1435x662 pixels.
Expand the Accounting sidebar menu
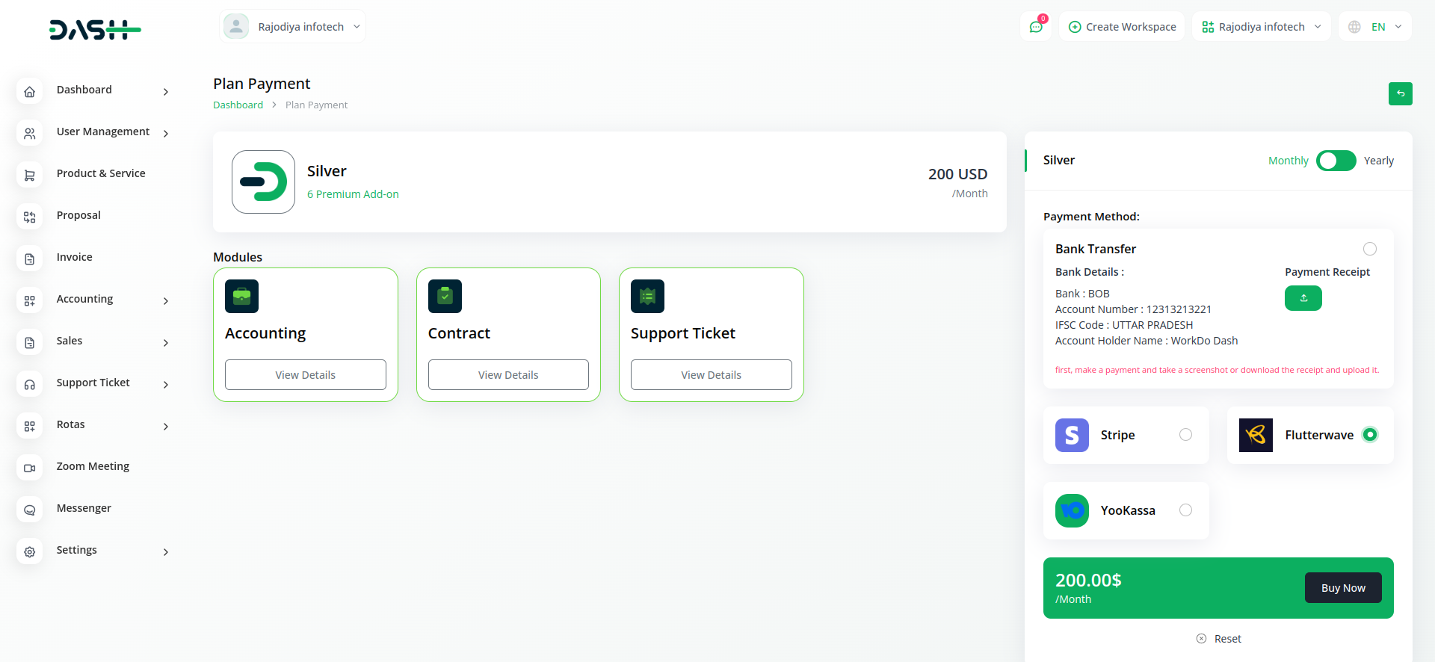coord(93,299)
